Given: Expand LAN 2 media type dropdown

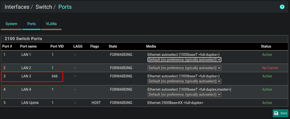Looking at the screenshot, I should [184, 68].
